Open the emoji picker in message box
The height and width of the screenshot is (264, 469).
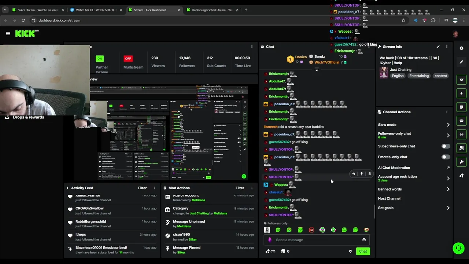364,240
